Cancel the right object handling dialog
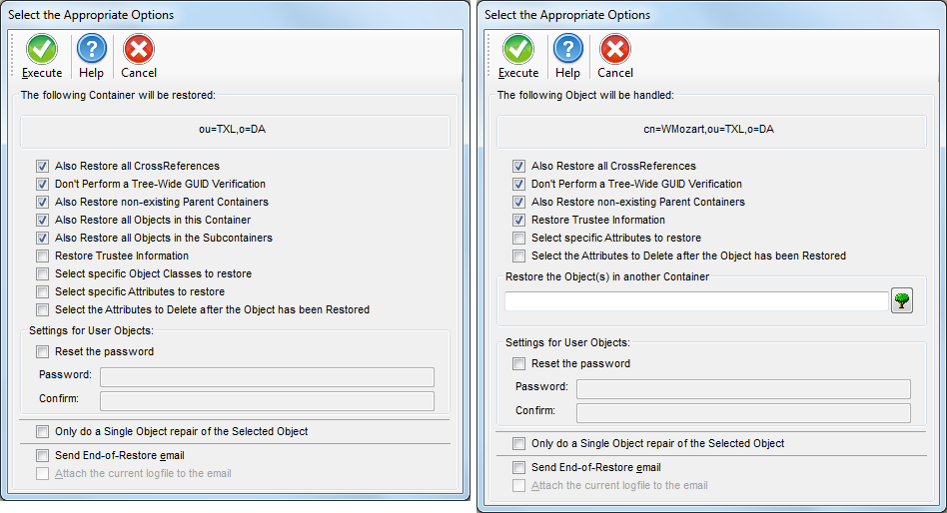The width and height of the screenshot is (947, 513). [x=614, y=57]
